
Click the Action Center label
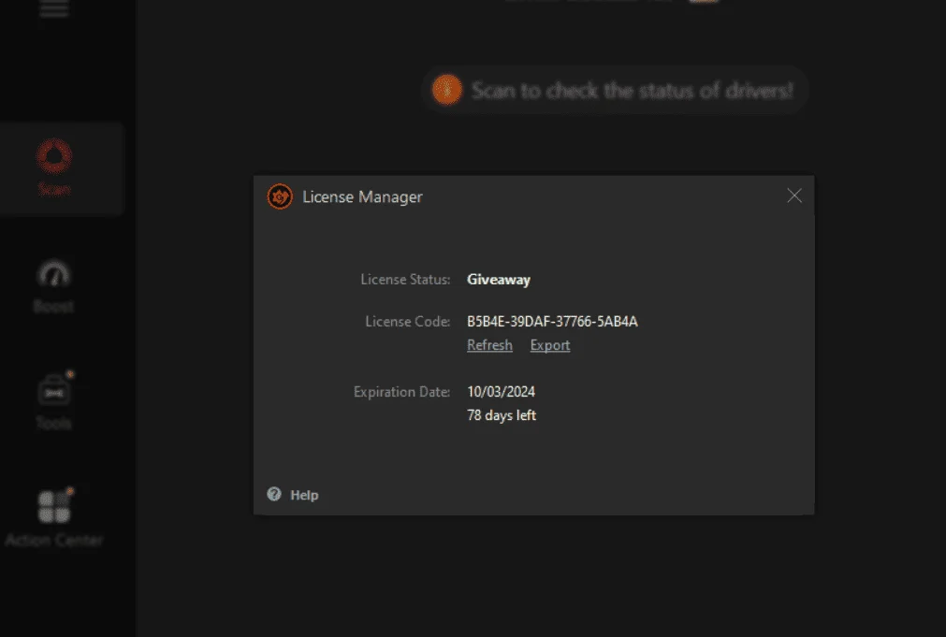tap(54, 540)
